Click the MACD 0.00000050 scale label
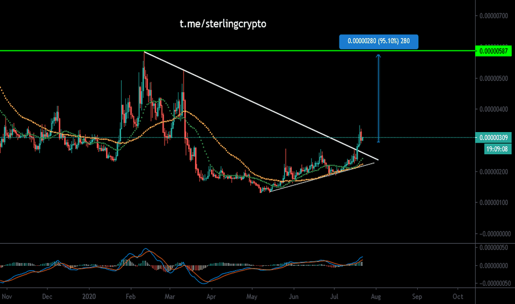 coord(493,248)
